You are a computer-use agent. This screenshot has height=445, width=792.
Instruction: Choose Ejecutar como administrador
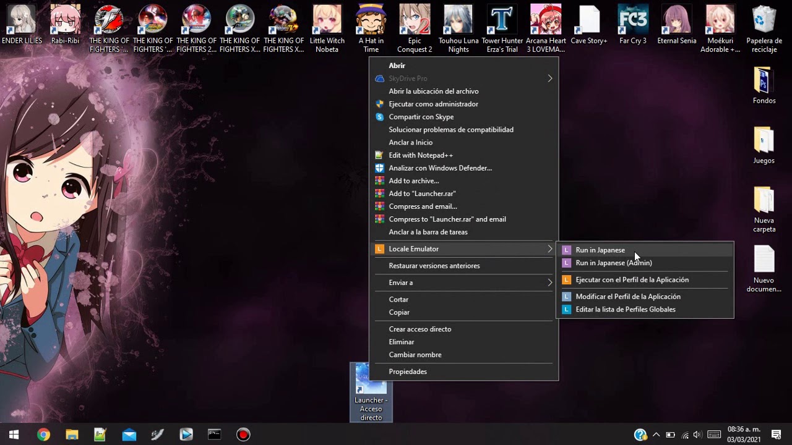(463, 104)
